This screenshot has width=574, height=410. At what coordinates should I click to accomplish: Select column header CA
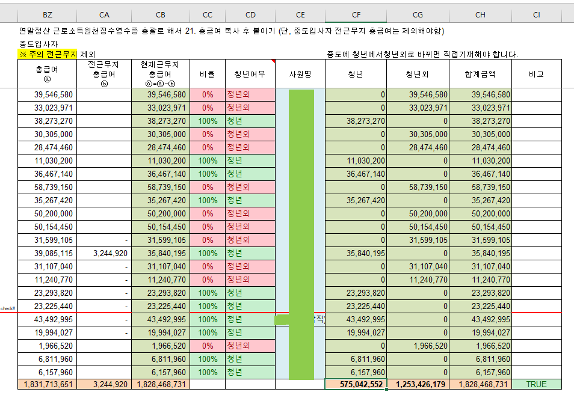[x=104, y=14]
